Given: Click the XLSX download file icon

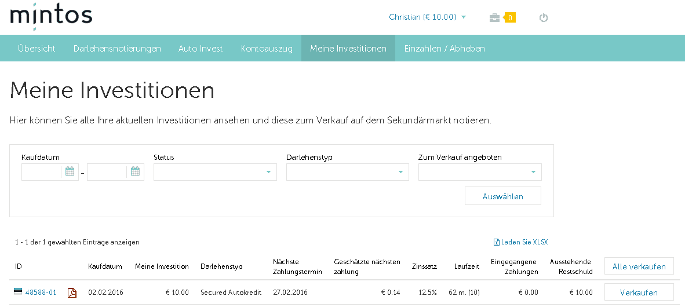Looking at the screenshot, I should click(496, 242).
